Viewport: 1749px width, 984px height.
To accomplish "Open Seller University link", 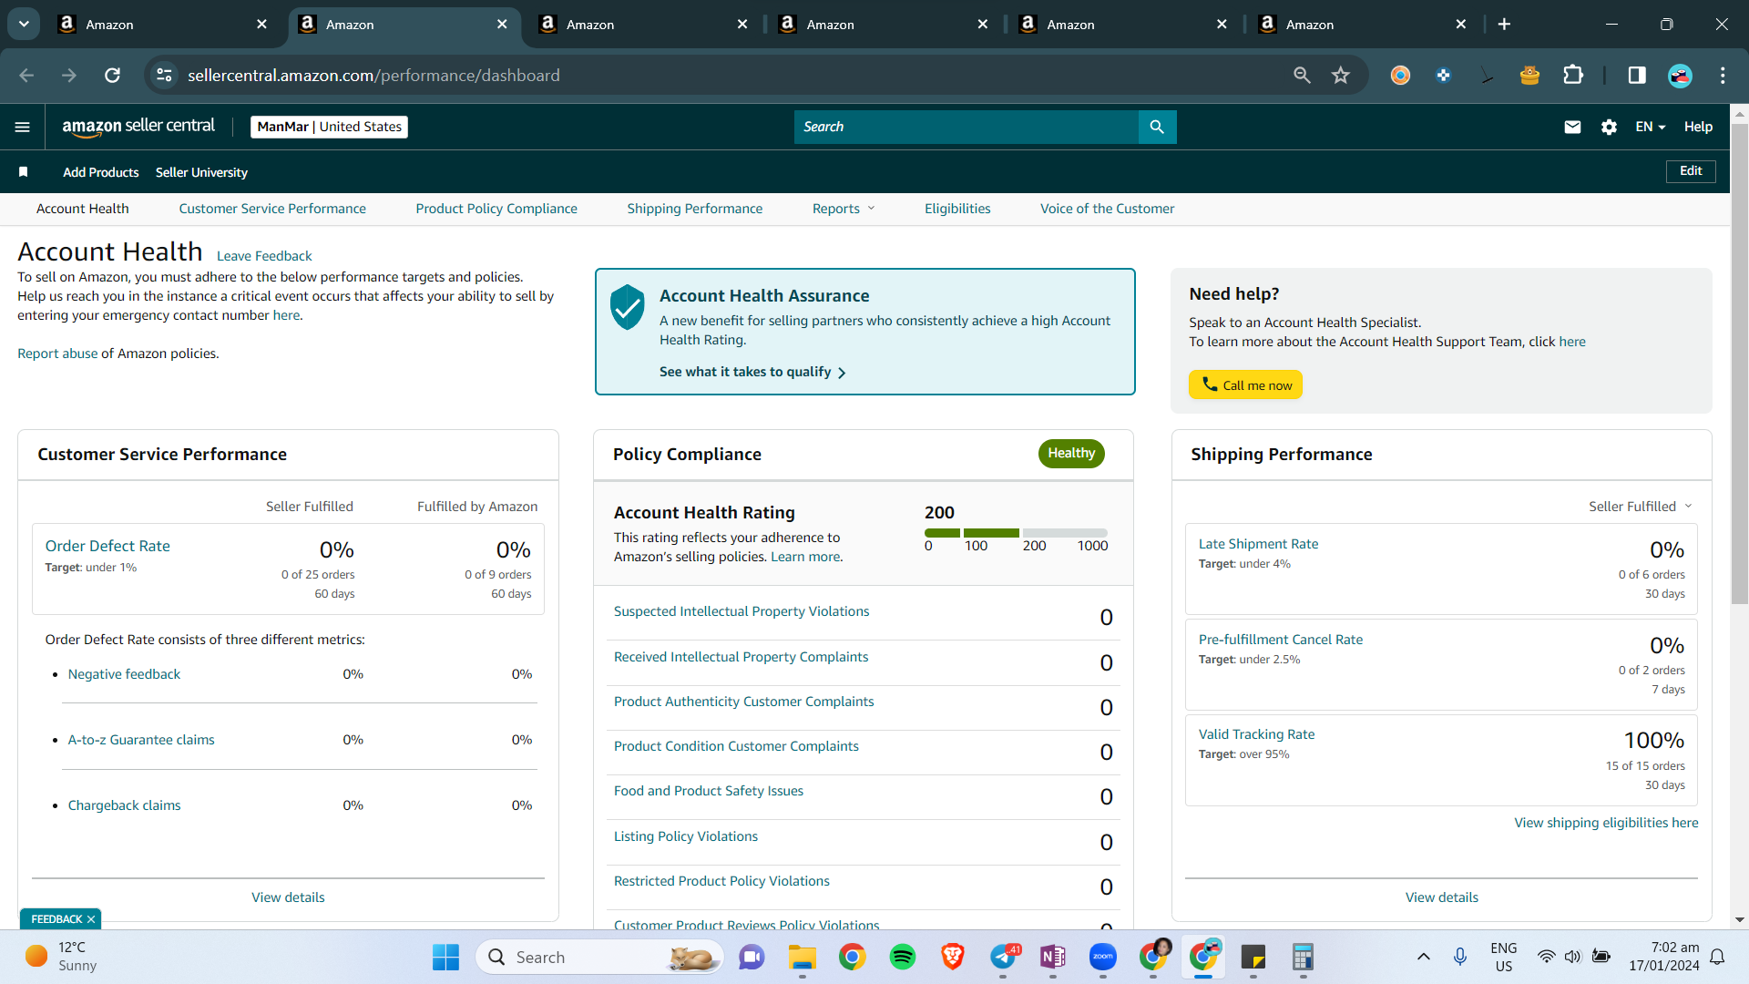I will (201, 172).
